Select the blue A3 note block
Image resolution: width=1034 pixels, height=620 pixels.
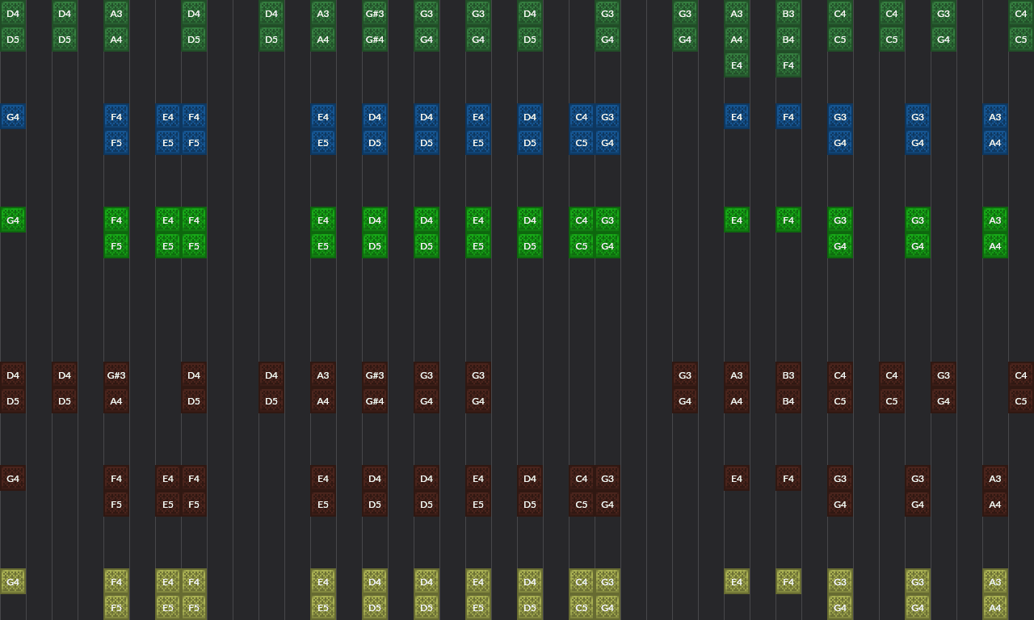tap(995, 116)
